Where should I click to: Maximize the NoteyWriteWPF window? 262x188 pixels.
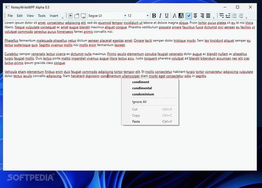[x=238, y=7]
